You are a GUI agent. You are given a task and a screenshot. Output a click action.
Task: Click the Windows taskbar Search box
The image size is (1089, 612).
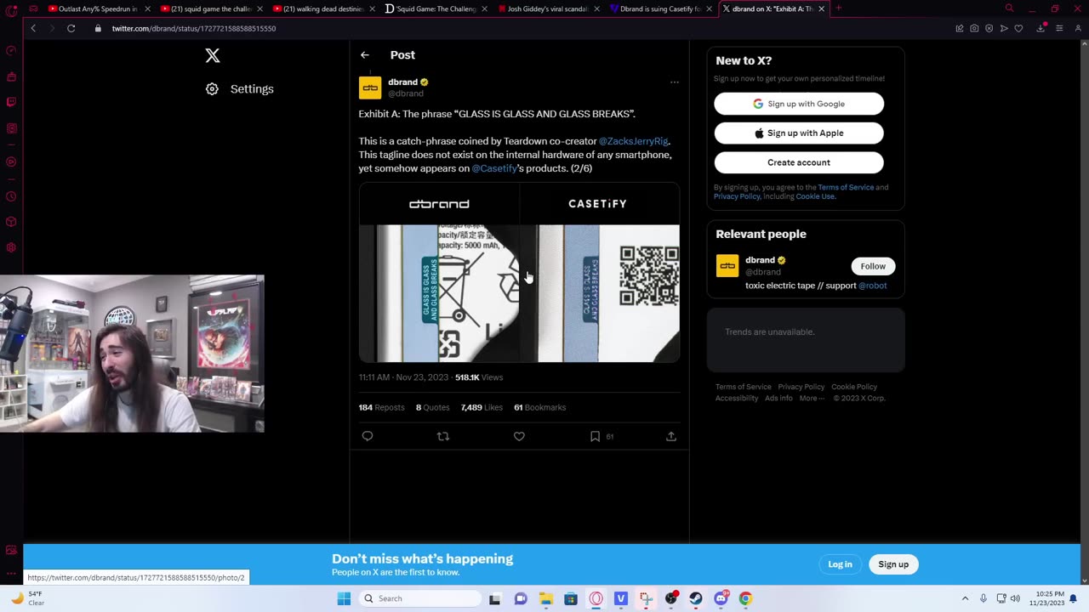[420, 598]
